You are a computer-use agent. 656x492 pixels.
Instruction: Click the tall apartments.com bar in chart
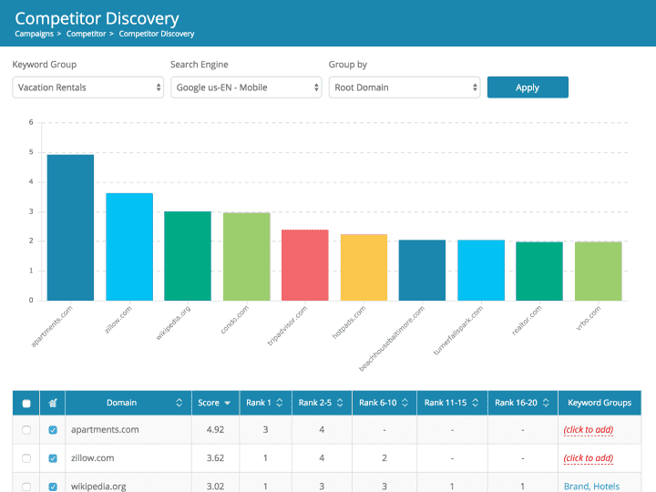click(70, 228)
